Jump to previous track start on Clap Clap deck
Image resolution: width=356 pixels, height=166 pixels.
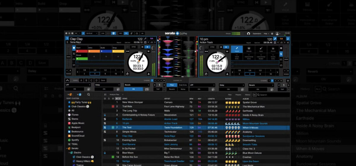tap(142, 47)
